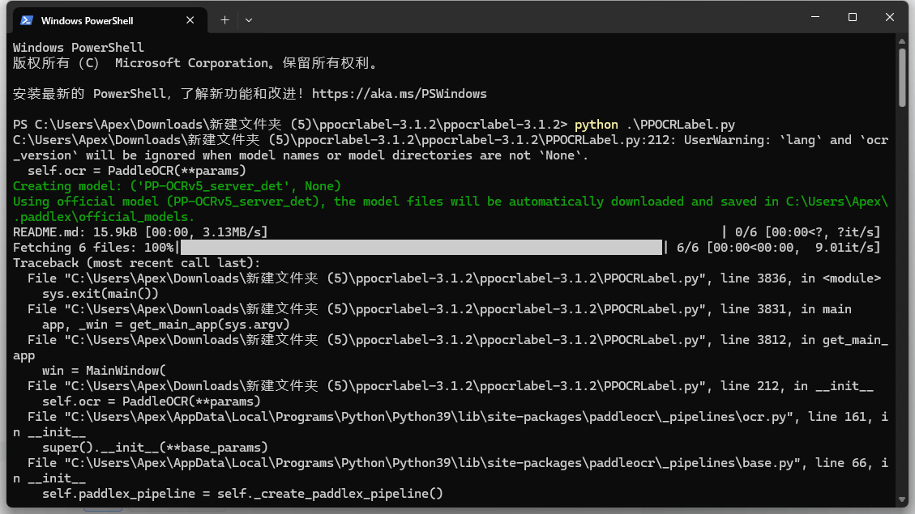915x514 pixels.
Task: Click the Fetching files progress bar
Action: tap(421, 248)
